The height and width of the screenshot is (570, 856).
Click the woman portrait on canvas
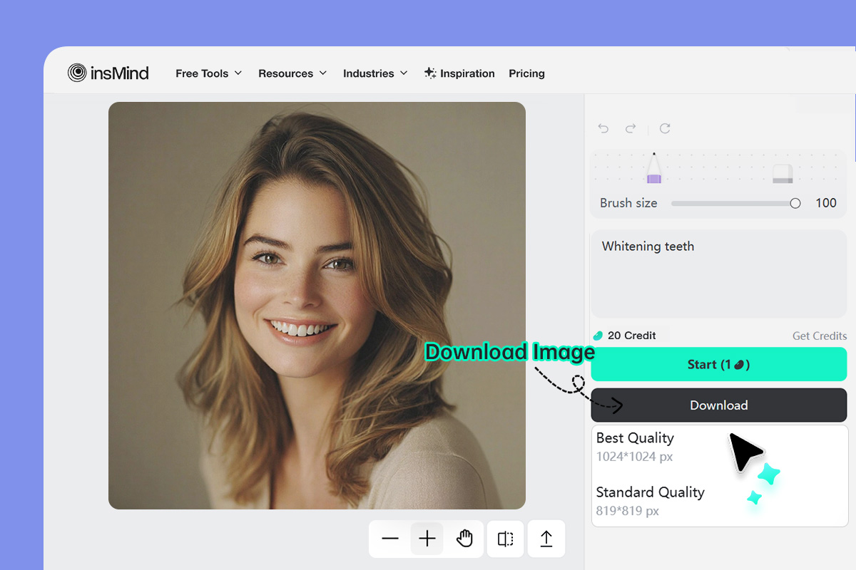[x=317, y=306]
